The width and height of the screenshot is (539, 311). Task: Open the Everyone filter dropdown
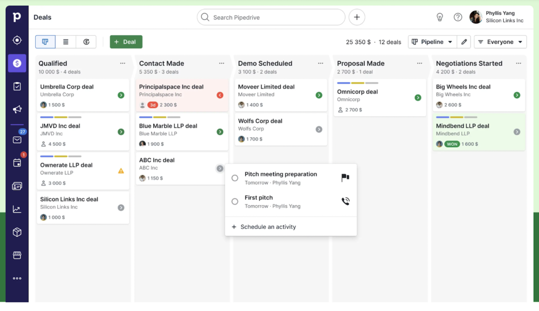click(x=500, y=42)
